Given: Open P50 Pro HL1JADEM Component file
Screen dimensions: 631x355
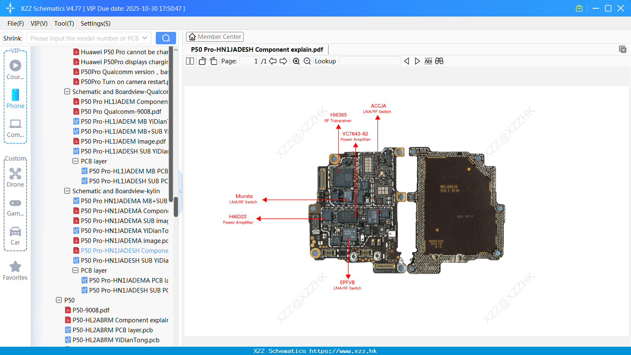Looking at the screenshot, I should pyautogui.click(x=121, y=101).
